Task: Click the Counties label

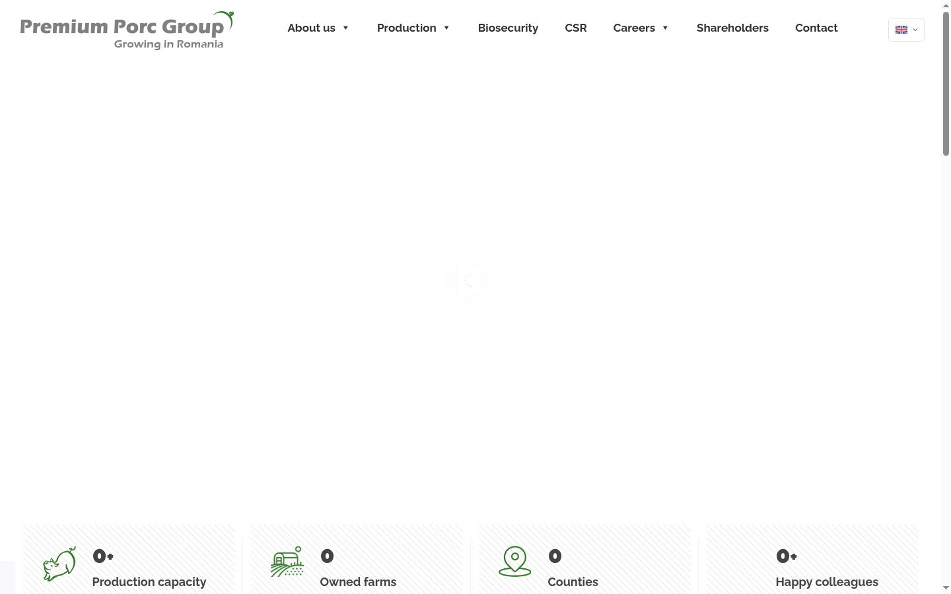Action: tap(573, 582)
